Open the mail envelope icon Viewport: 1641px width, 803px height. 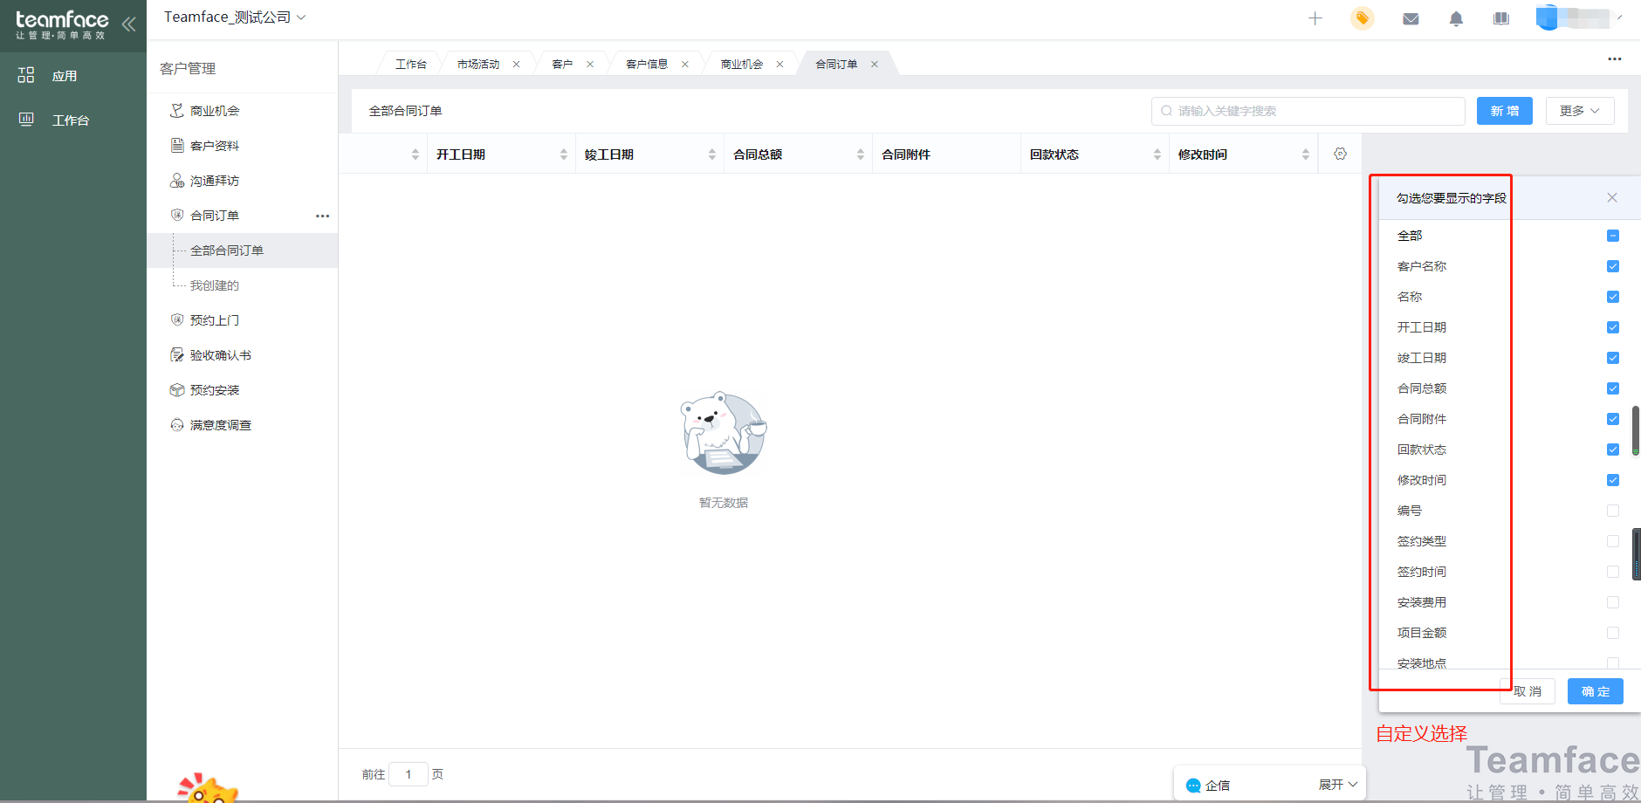1410,17
